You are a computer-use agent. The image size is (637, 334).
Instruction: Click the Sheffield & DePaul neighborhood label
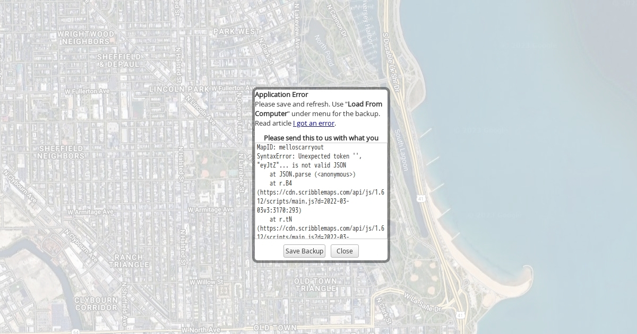(x=118, y=60)
